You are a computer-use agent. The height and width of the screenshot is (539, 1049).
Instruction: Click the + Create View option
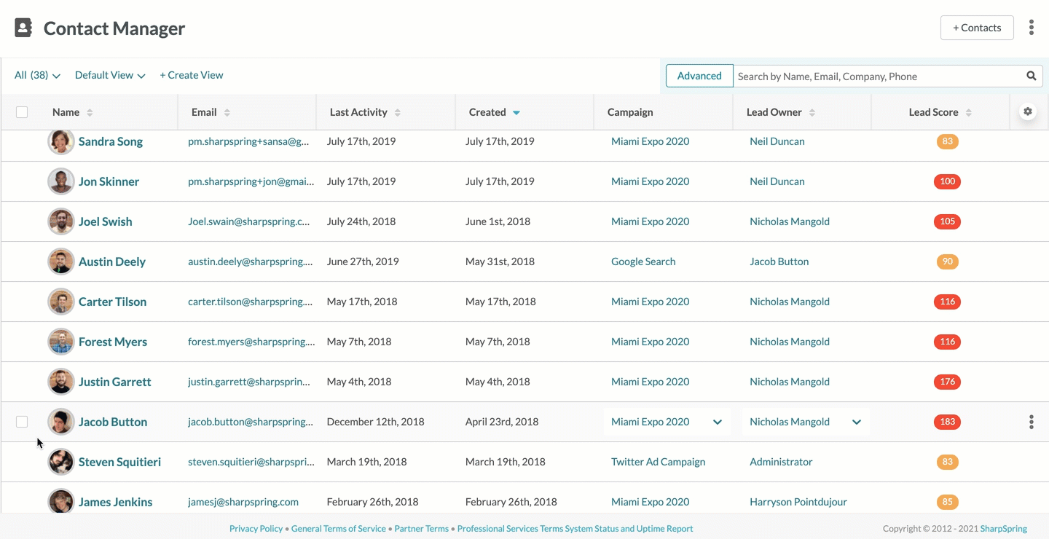(192, 75)
